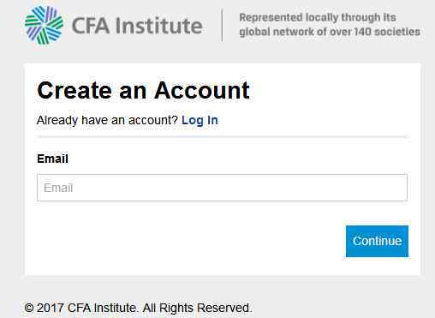The height and width of the screenshot is (318, 435).
Task: Focus the Email address input field
Action: [x=222, y=188]
